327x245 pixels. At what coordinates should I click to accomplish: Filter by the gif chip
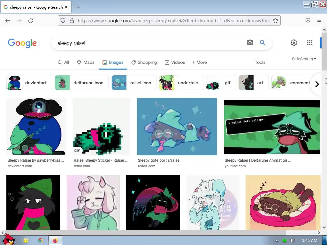221,83
